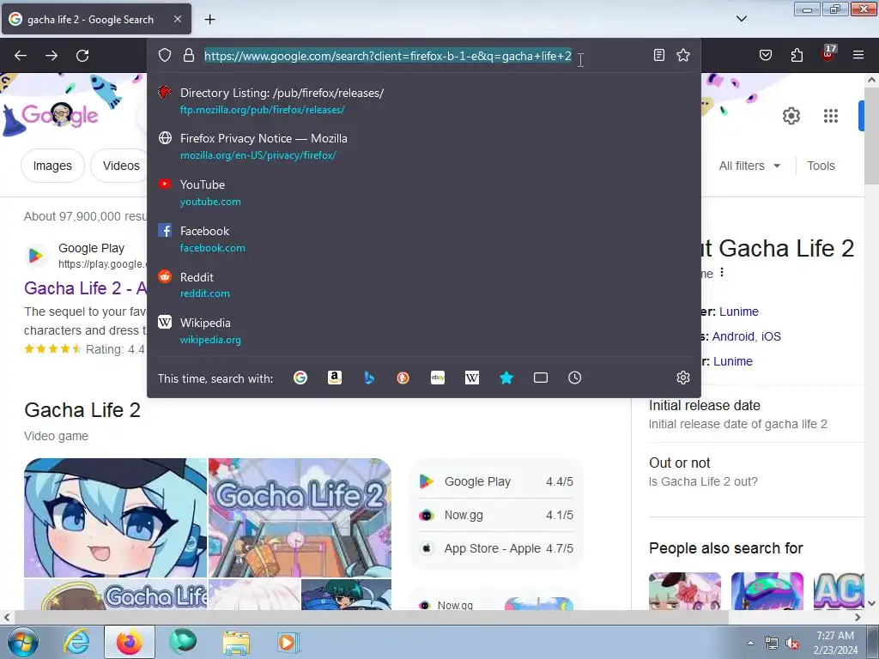Open uBlock extension icon showing 17
This screenshot has height=659, width=879.
pyautogui.click(x=828, y=54)
